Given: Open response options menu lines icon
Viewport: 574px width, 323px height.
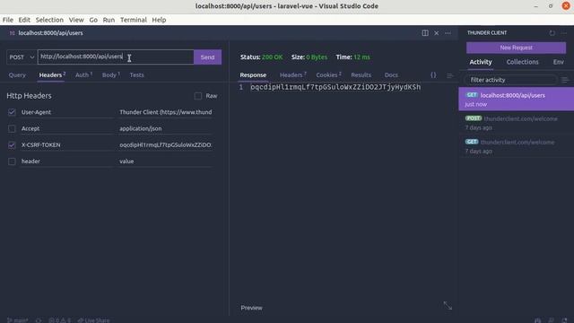Looking at the screenshot, I should pos(449,75).
